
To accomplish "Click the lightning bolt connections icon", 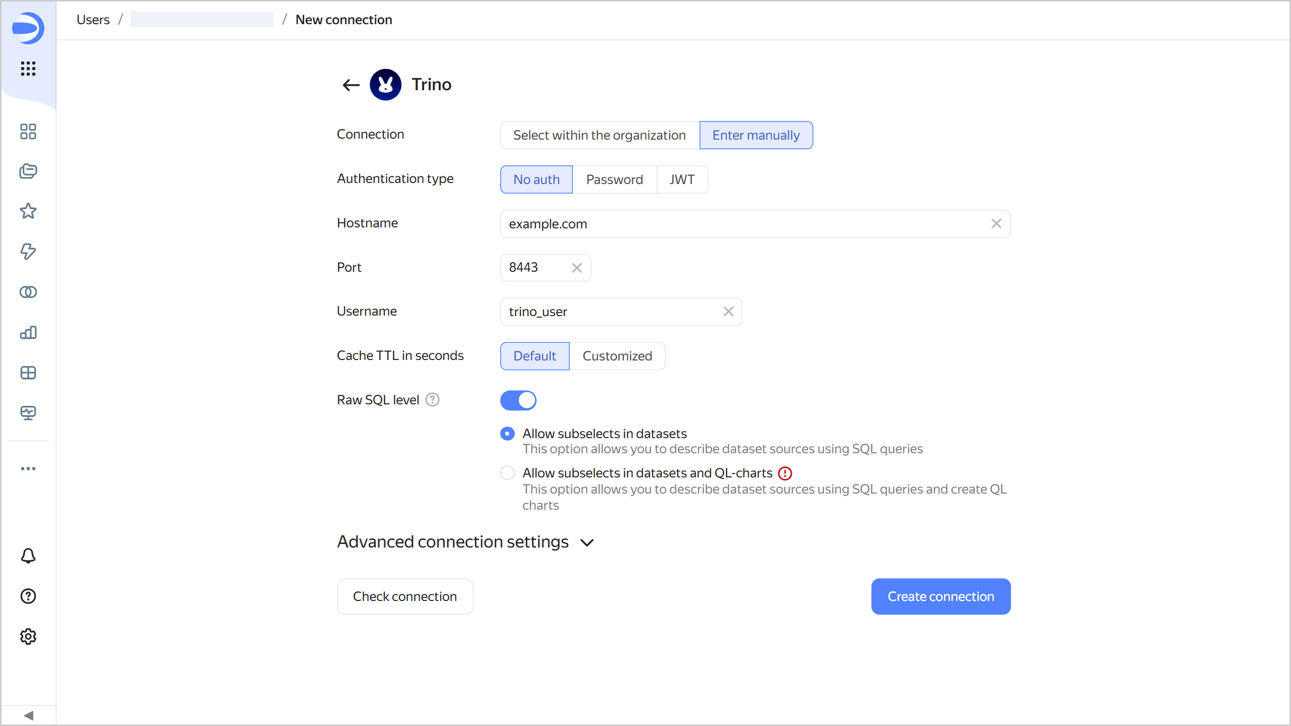I will click(x=28, y=251).
